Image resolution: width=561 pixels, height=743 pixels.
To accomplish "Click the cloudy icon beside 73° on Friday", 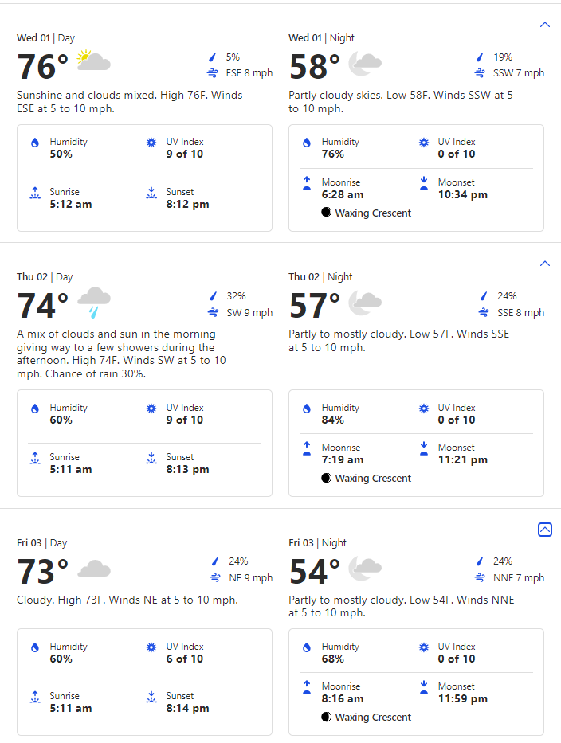I will click(x=94, y=569).
